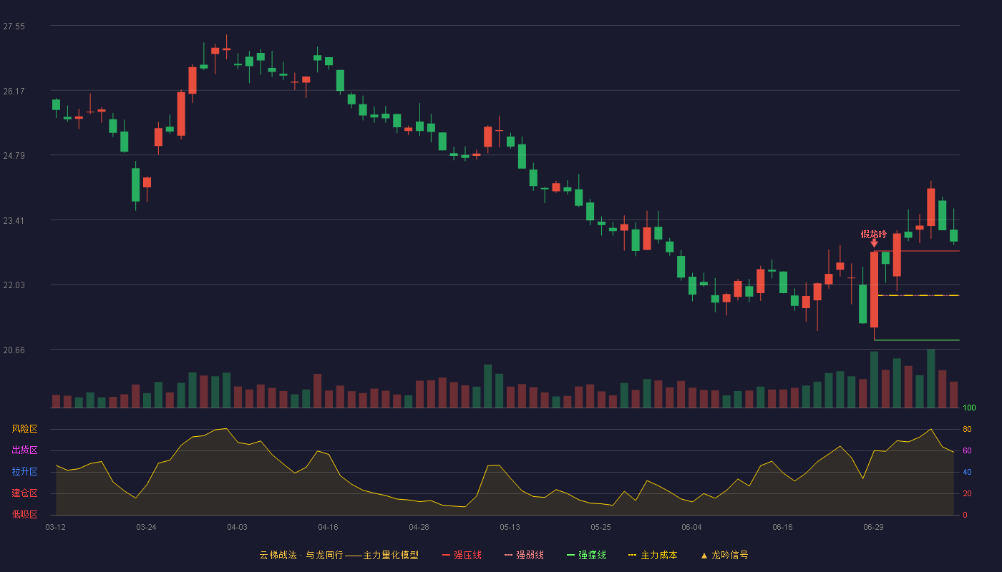This screenshot has width=1002, height=572.
Task: Click the 假龙吟 signal arrow marker
Action: tap(874, 244)
